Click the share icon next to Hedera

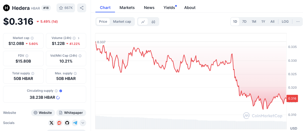click(82, 8)
